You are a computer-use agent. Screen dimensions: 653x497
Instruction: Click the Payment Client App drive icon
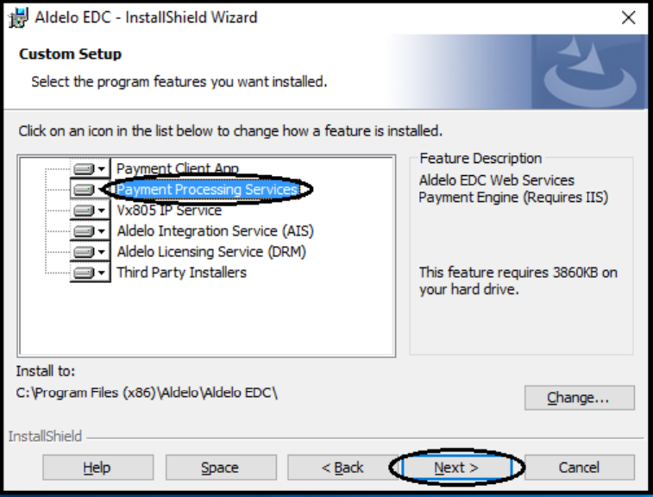pyautogui.click(x=84, y=169)
